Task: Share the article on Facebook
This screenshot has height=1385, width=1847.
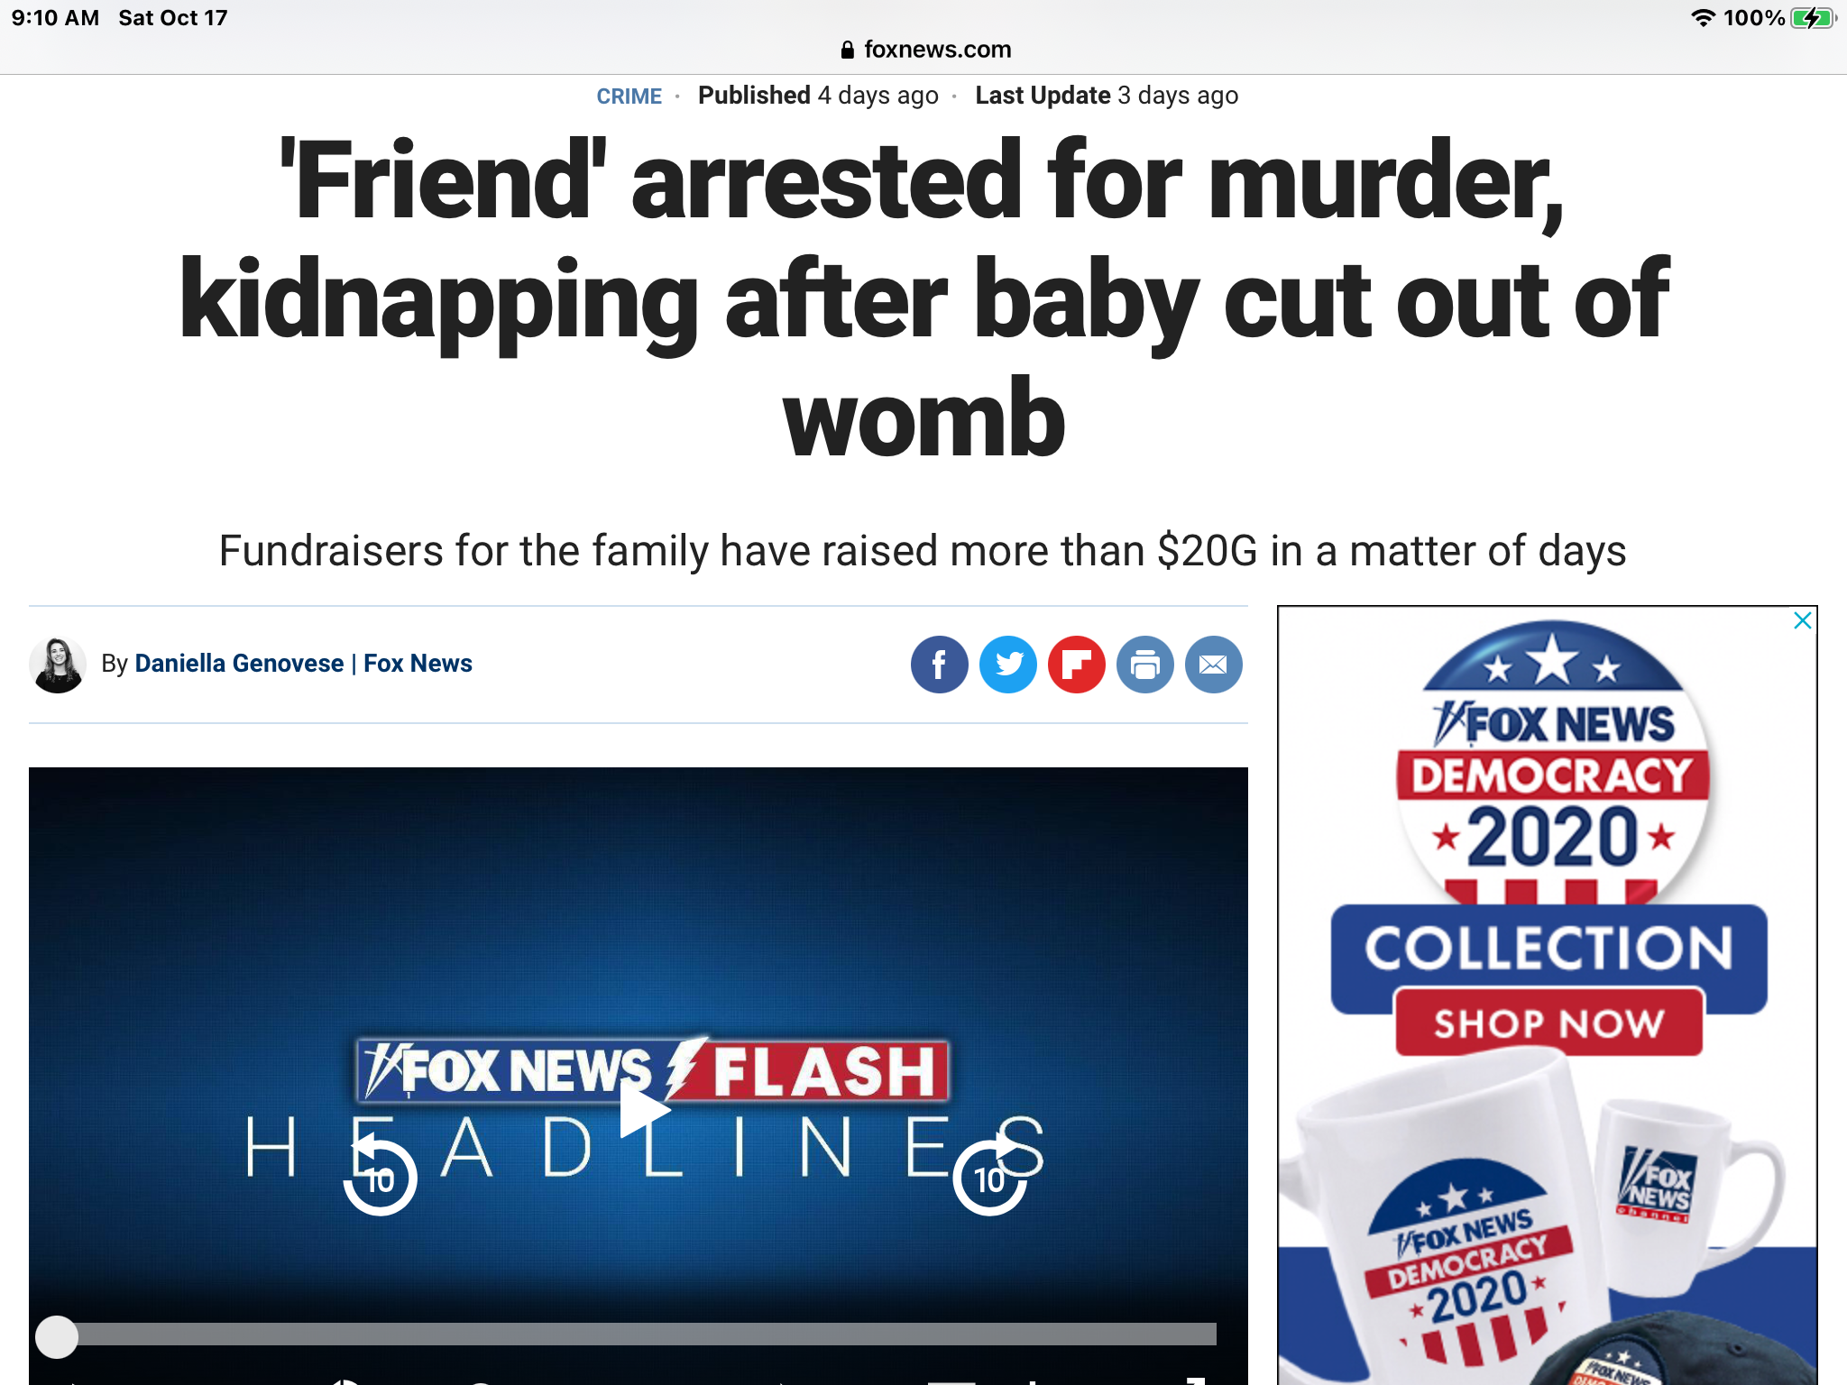Action: [x=939, y=665]
